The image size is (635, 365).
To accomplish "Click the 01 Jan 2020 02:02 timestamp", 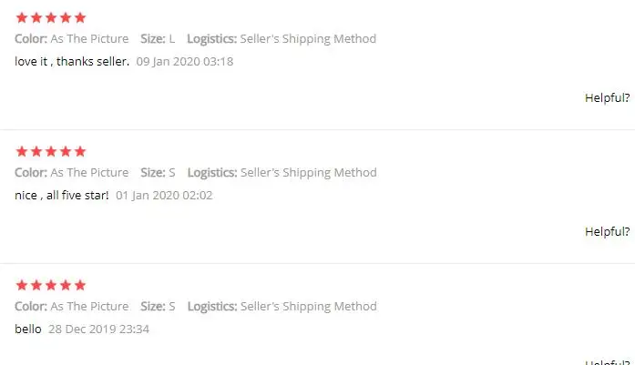I will [164, 195].
